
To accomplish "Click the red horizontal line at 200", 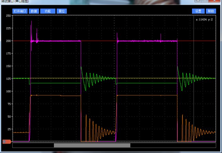I will click(x=99, y=41).
